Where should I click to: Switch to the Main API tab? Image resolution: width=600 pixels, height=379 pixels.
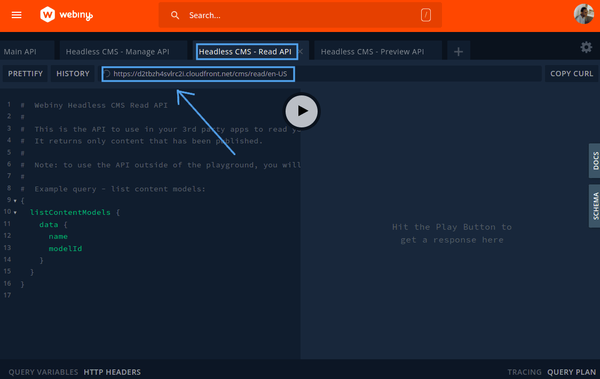pos(21,51)
